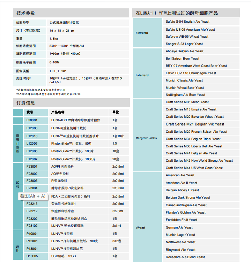Click the 1-60um cell diameter value
Image resolution: width=251 pixels, height=262 pixels.
[x=65, y=54]
